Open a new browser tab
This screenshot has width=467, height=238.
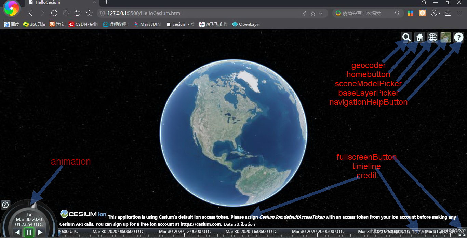[106, 2]
